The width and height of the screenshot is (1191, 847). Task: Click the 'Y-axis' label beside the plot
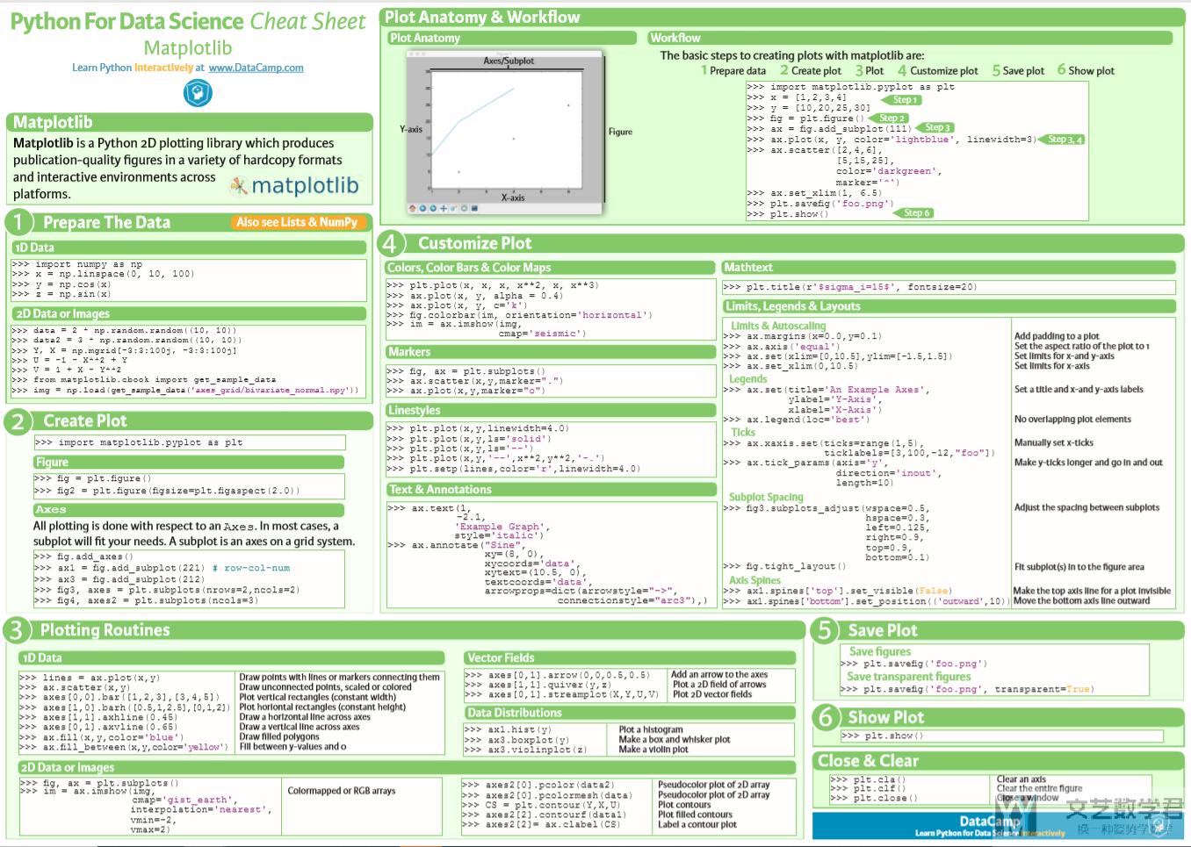[411, 129]
